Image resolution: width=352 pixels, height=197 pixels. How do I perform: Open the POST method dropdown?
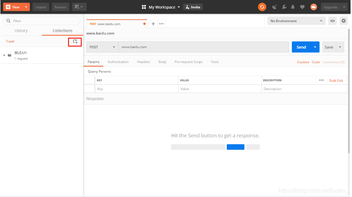pos(102,47)
